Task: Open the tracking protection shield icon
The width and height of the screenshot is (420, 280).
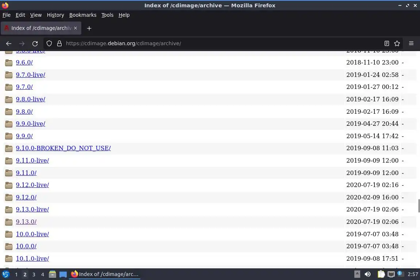Action: (49, 43)
